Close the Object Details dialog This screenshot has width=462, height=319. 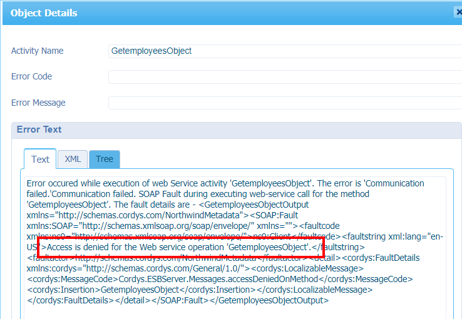point(458,12)
